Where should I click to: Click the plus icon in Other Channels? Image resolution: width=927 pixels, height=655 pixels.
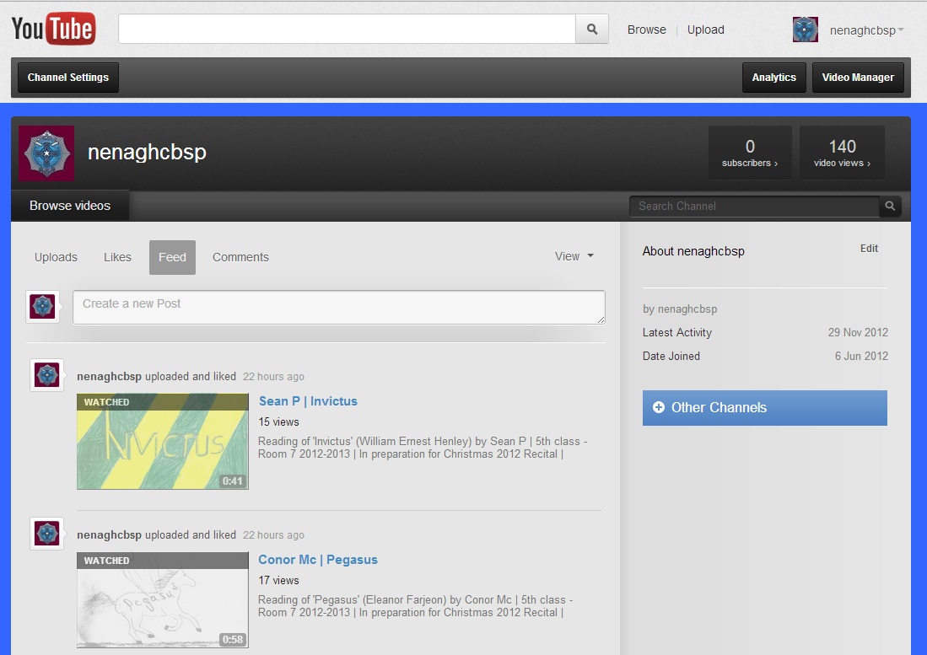click(x=658, y=407)
